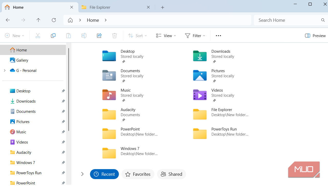Screen dimensions: 328x186
Task: Unpin Downloads using its sidebar pin icon
Action: point(63,101)
